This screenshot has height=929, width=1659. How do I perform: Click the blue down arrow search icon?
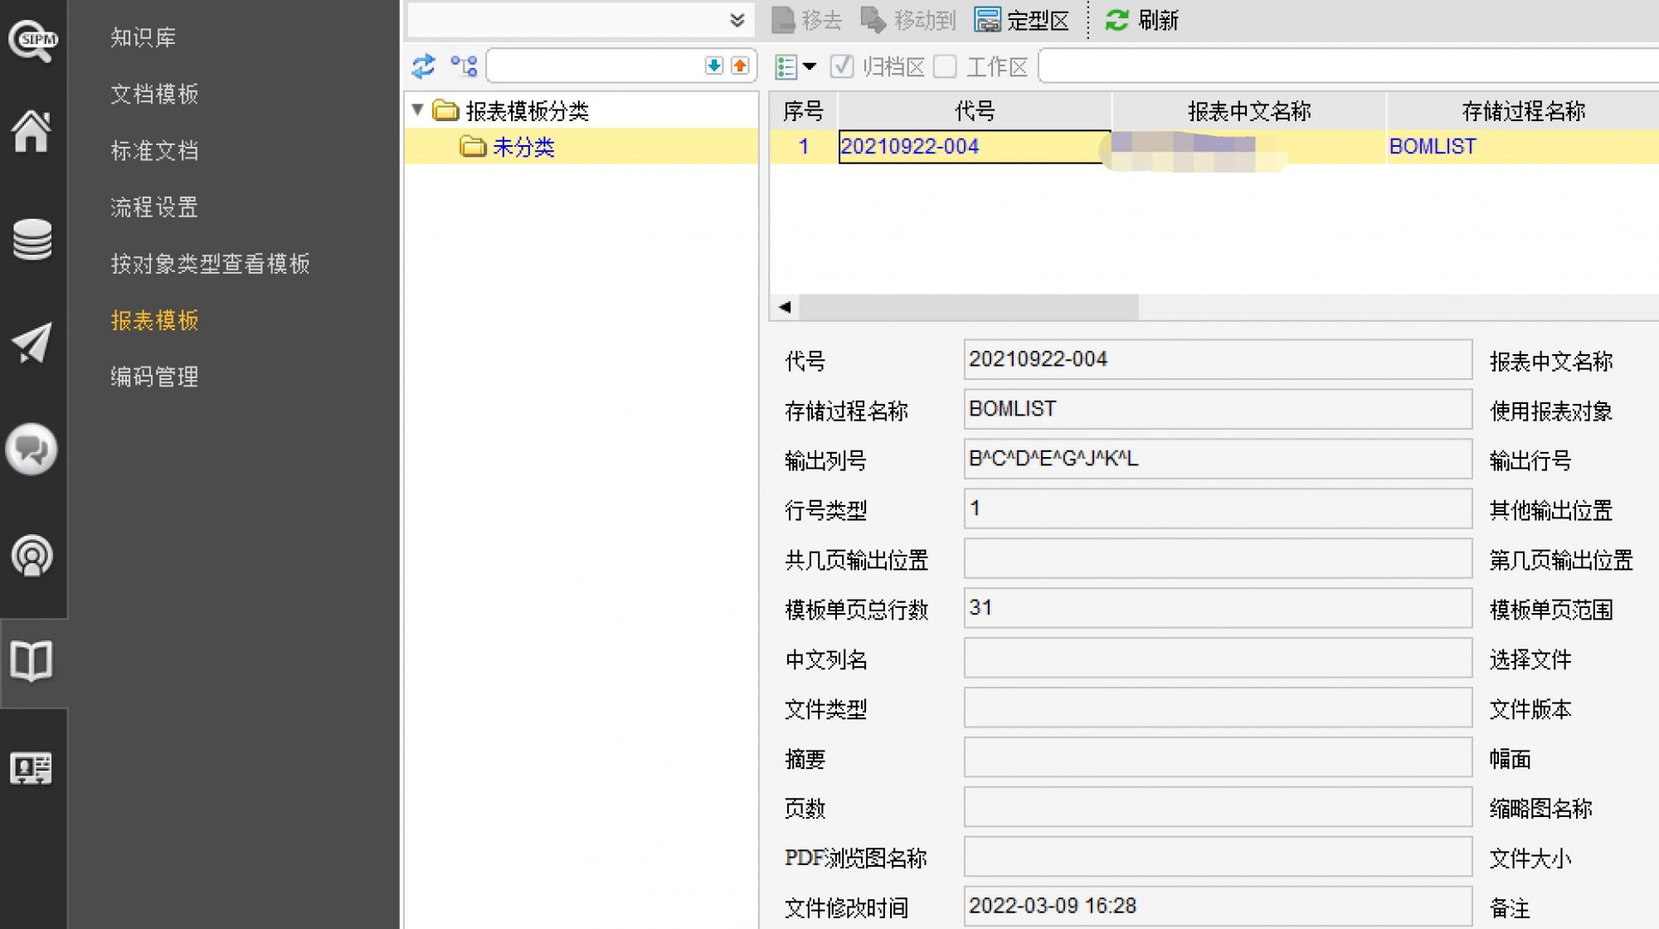click(713, 66)
